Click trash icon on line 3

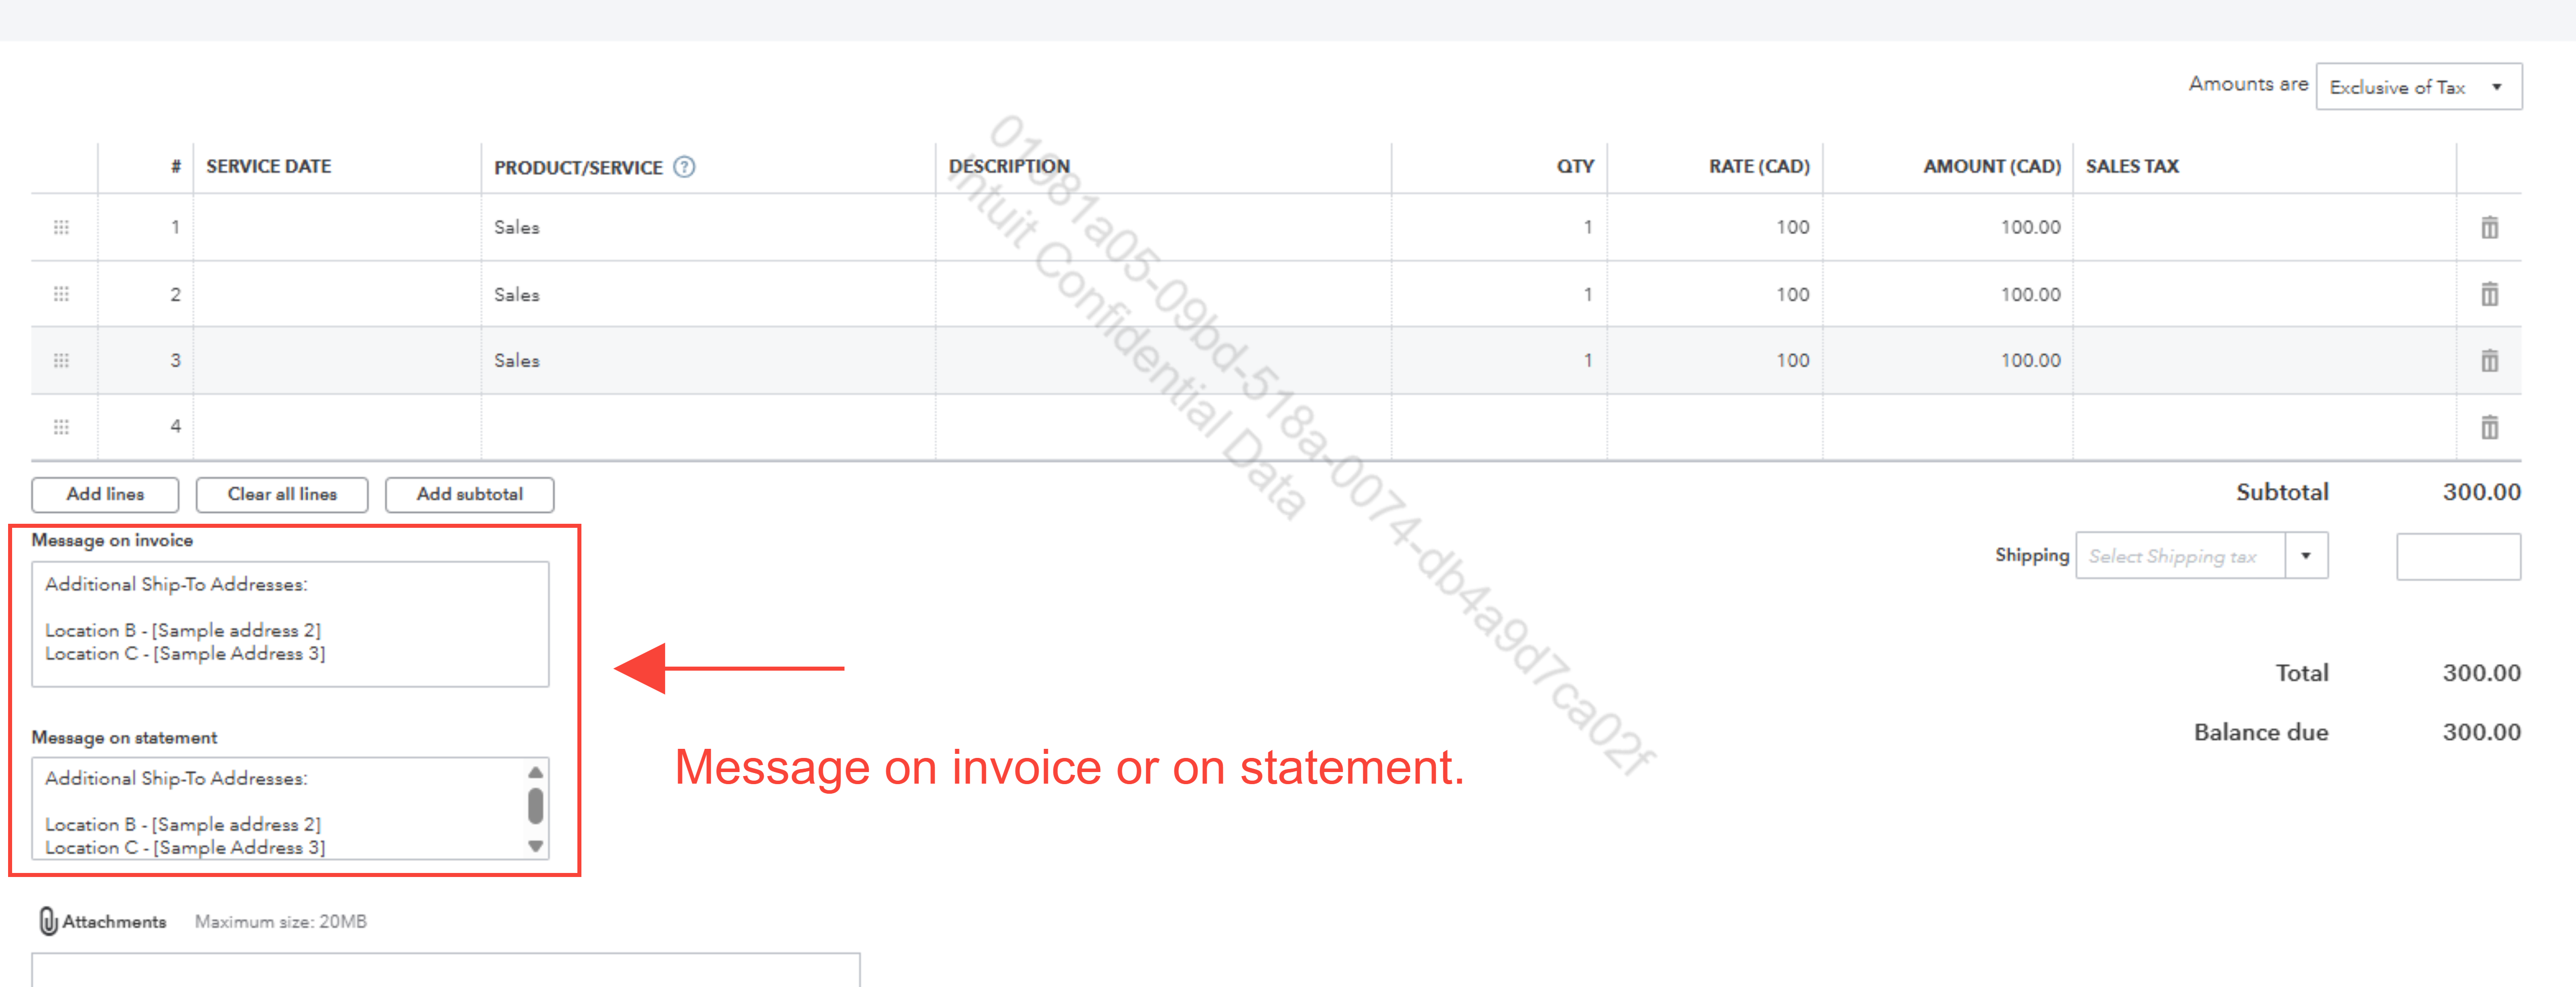2489,360
